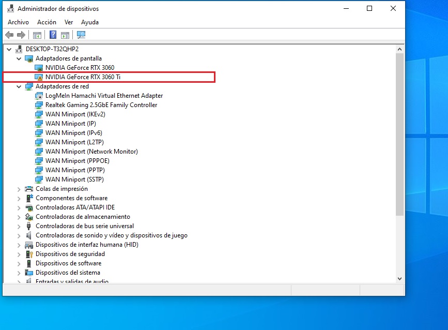This screenshot has height=330, width=448.
Task: Click the Controladoras de bus serie universal icon
Action: pos(28,226)
